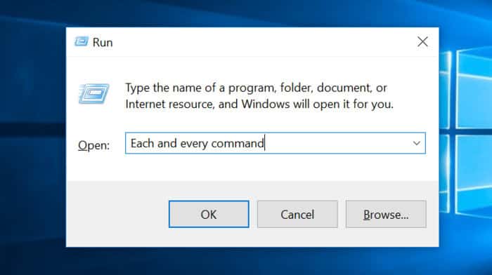Image resolution: width=492 pixels, height=275 pixels.
Task: Expand the Open field's dropdown arrow
Action: pos(416,143)
